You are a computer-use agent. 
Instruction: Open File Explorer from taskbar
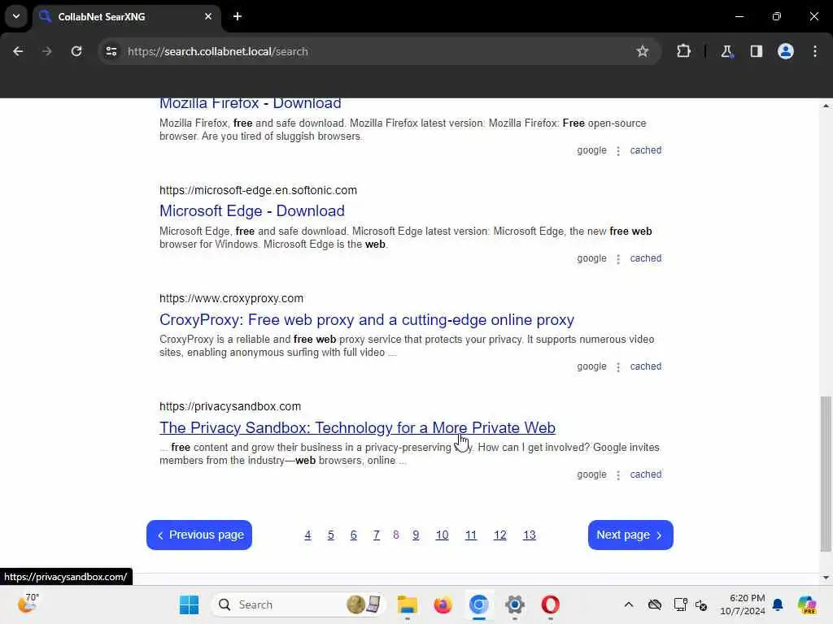(x=408, y=604)
